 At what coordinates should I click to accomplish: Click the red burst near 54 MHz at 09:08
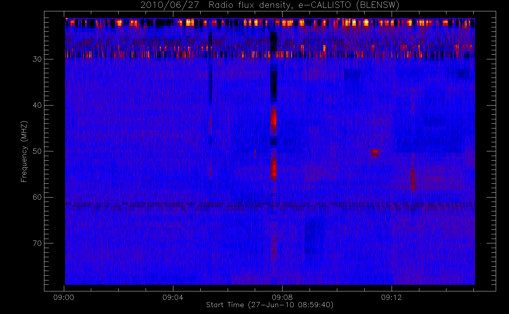tap(274, 168)
